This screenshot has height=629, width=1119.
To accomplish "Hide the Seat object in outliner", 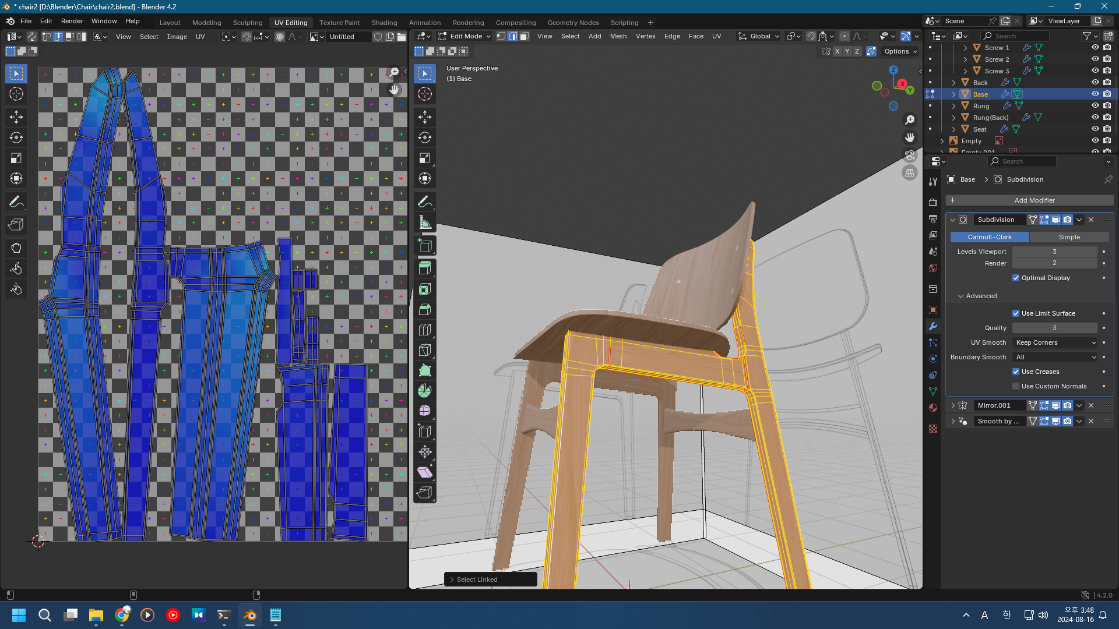I will pos(1095,129).
